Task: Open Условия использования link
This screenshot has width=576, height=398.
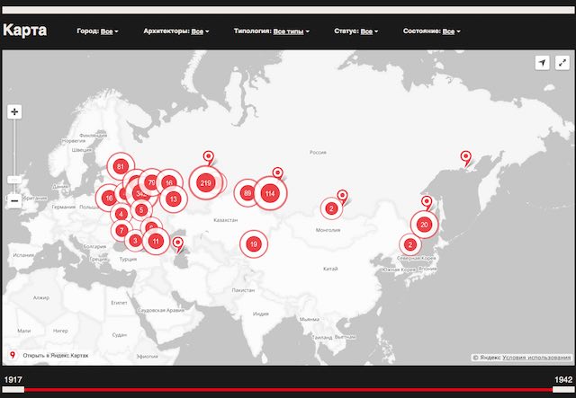Action: (x=536, y=358)
